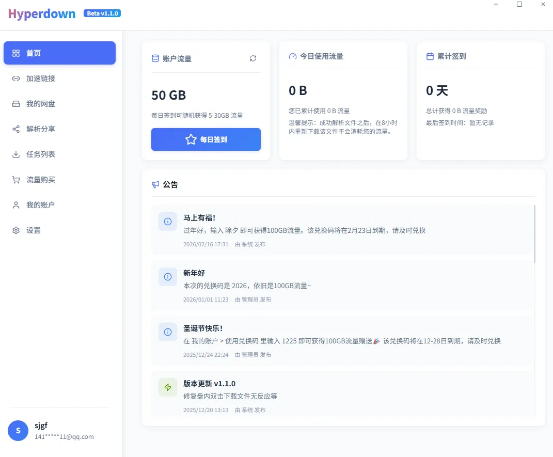Click the person icon beside 我的账户

tap(16, 205)
